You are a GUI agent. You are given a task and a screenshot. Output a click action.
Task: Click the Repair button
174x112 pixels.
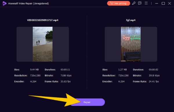pos(88,102)
